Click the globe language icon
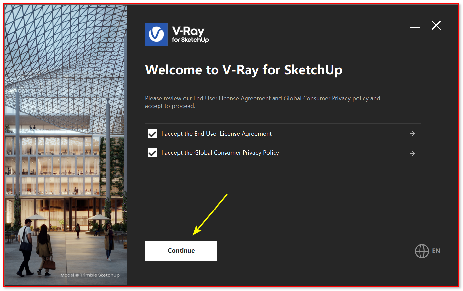Viewport: 463px width, 291px height. coord(422,251)
